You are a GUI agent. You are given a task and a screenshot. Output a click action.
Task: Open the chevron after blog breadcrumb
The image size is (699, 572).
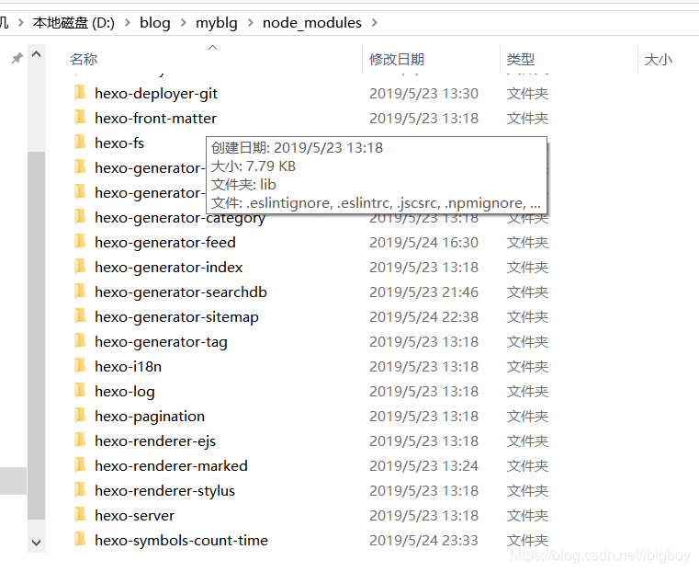click(x=183, y=22)
